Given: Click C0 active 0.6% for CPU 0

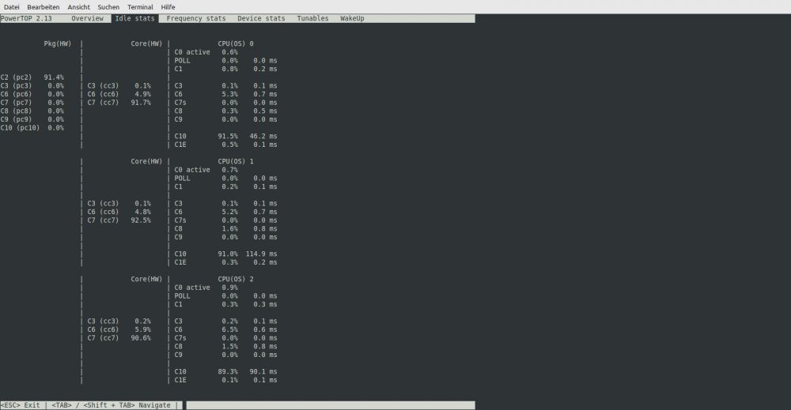Looking at the screenshot, I should pyautogui.click(x=206, y=52).
